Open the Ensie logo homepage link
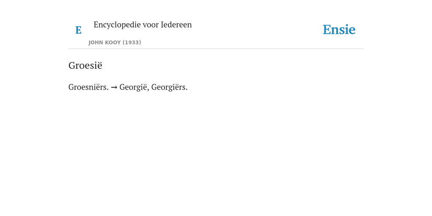Viewport: 432px width, 216px height. (339, 30)
